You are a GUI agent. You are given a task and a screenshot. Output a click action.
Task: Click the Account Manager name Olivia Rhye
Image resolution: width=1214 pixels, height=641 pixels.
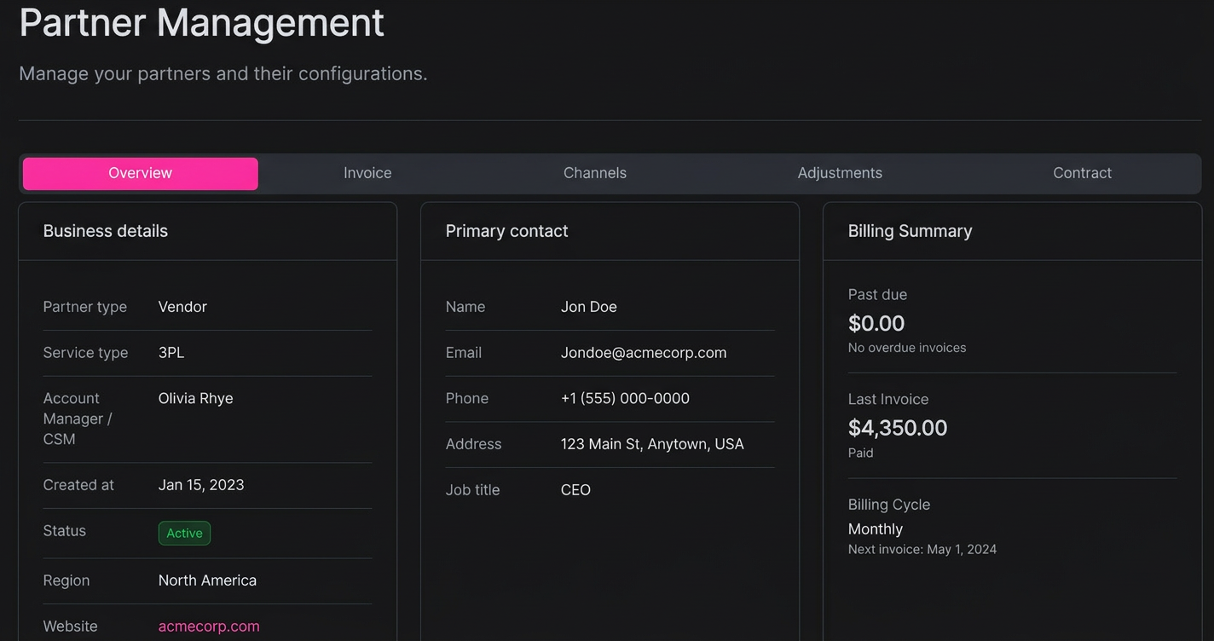pos(195,398)
